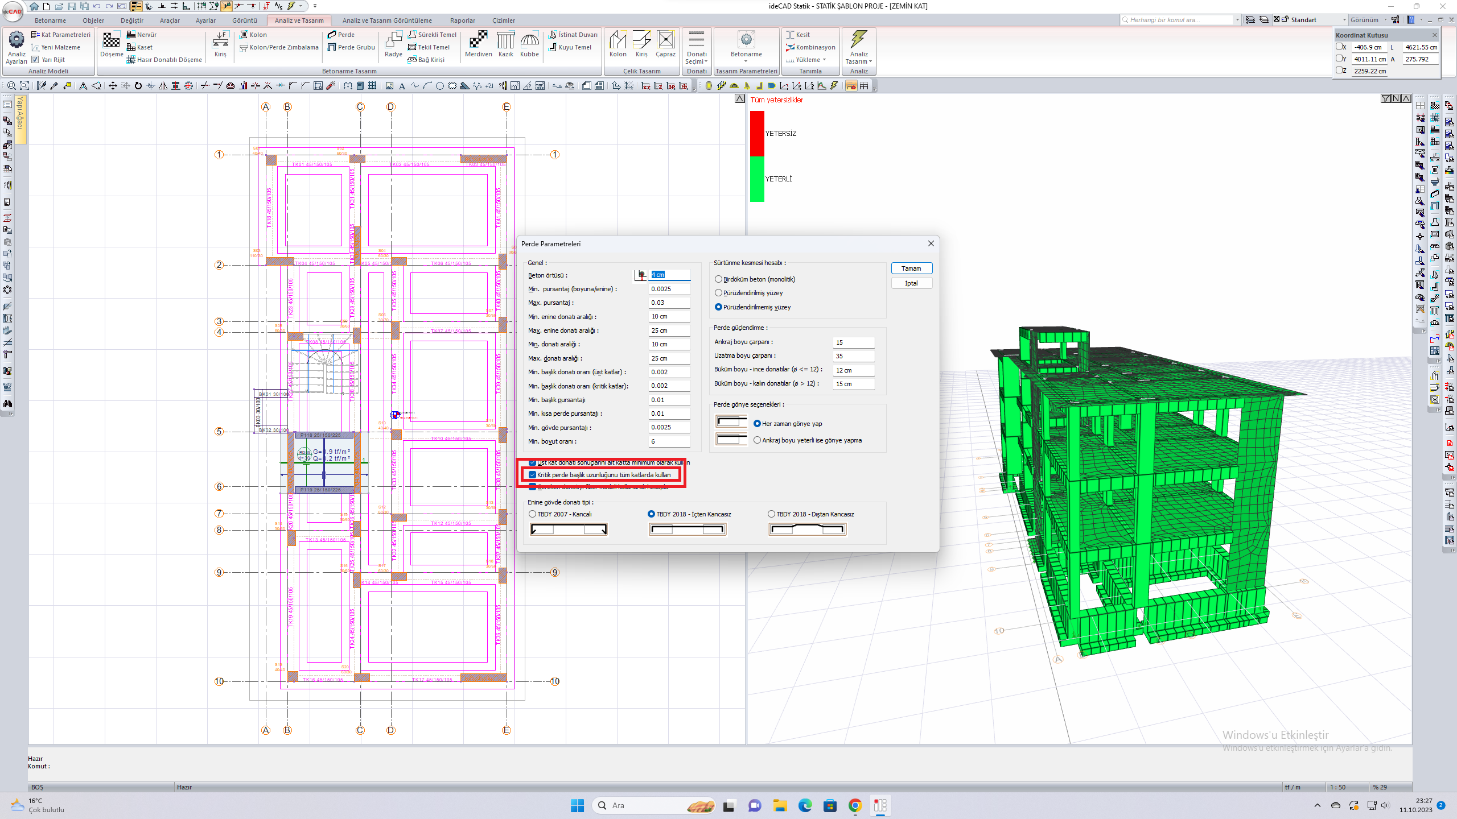Click Windows Start button
Image resolution: width=1457 pixels, height=819 pixels.
tap(577, 805)
